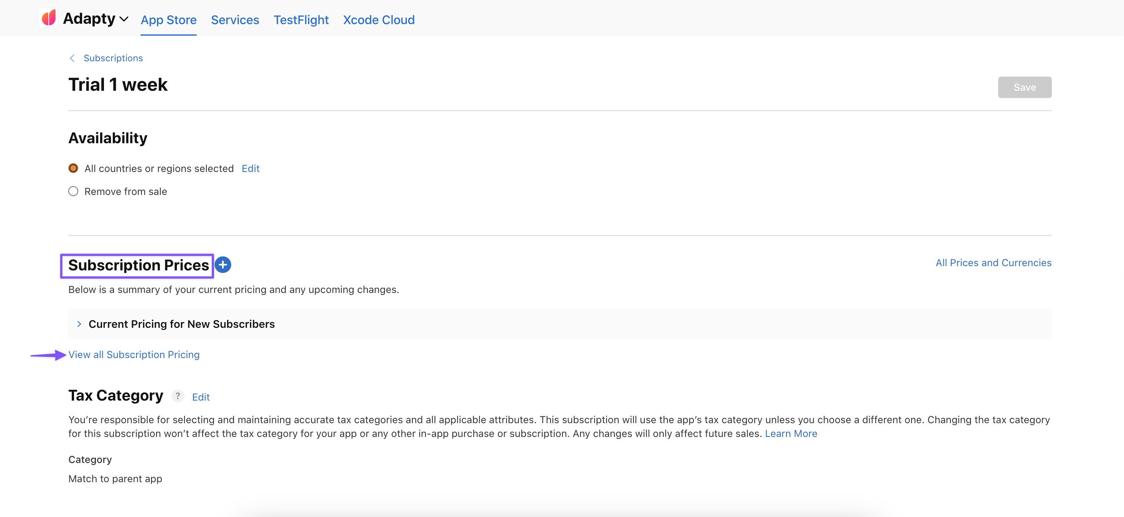Click the Adapty app logo icon

click(48, 18)
